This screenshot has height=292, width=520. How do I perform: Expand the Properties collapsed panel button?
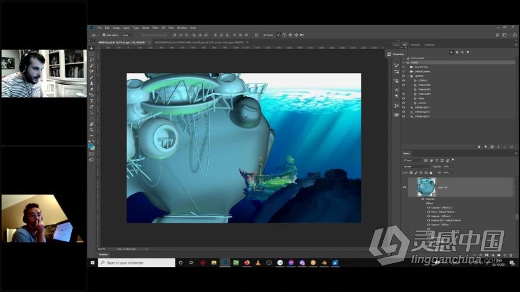[x=395, y=54]
